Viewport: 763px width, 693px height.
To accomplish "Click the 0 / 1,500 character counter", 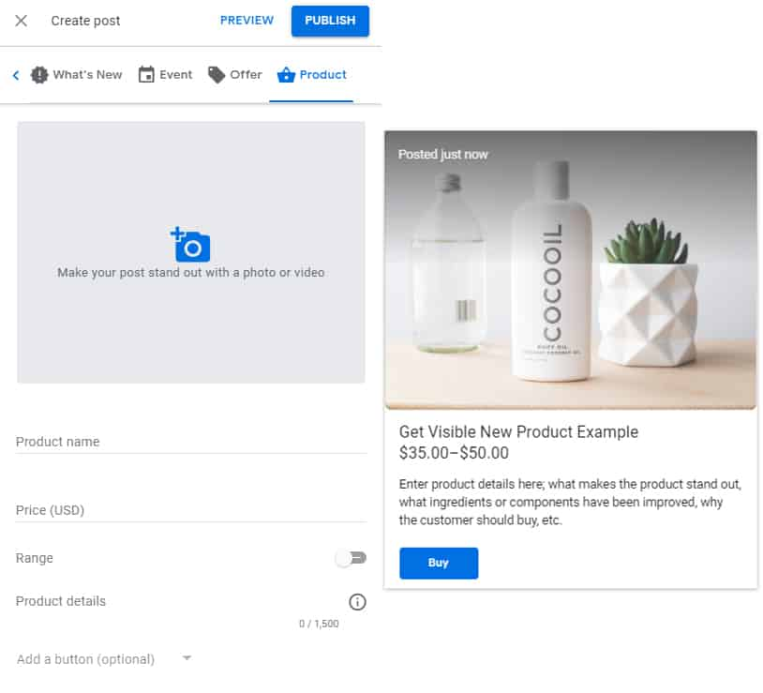I will click(x=319, y=624).
